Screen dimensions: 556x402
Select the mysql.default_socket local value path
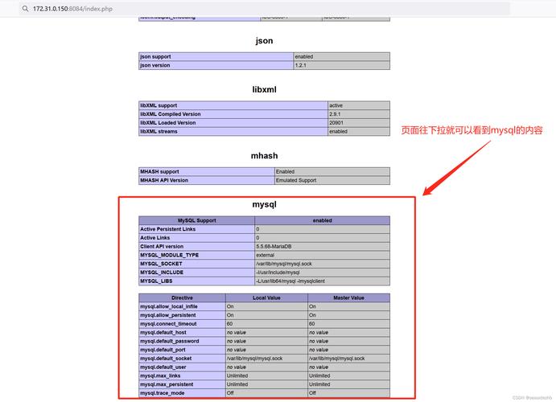254,359
